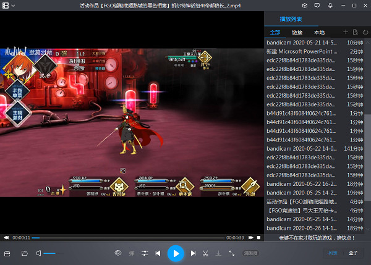Adjust the blue volume slider
The image size is (371, 265).
click(53, 253)
